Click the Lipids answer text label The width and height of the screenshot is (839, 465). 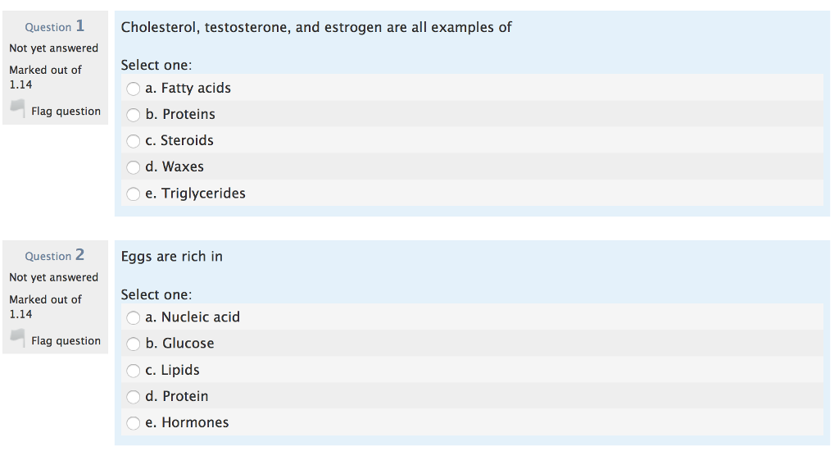pos(172,370)
